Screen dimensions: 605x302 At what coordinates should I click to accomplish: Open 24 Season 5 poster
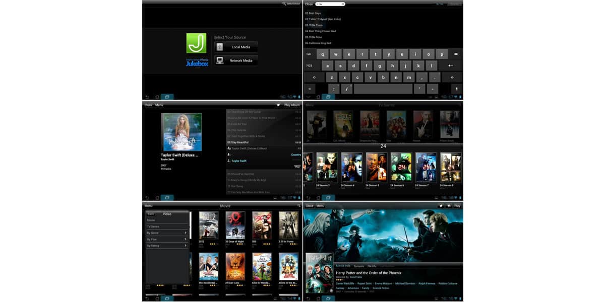click(x=376, y=167)
